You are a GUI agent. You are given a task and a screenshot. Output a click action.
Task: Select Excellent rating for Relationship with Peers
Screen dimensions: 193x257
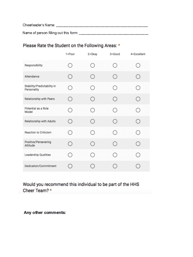click(138, 99)
